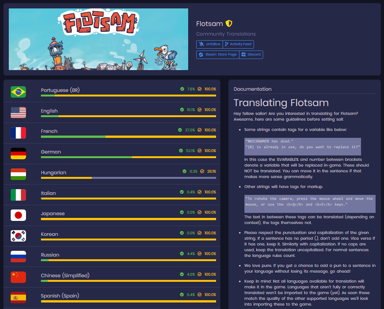This screenshot has width=384, height=309.
Task: Open French translation
Action: click(x=49, y=131)
